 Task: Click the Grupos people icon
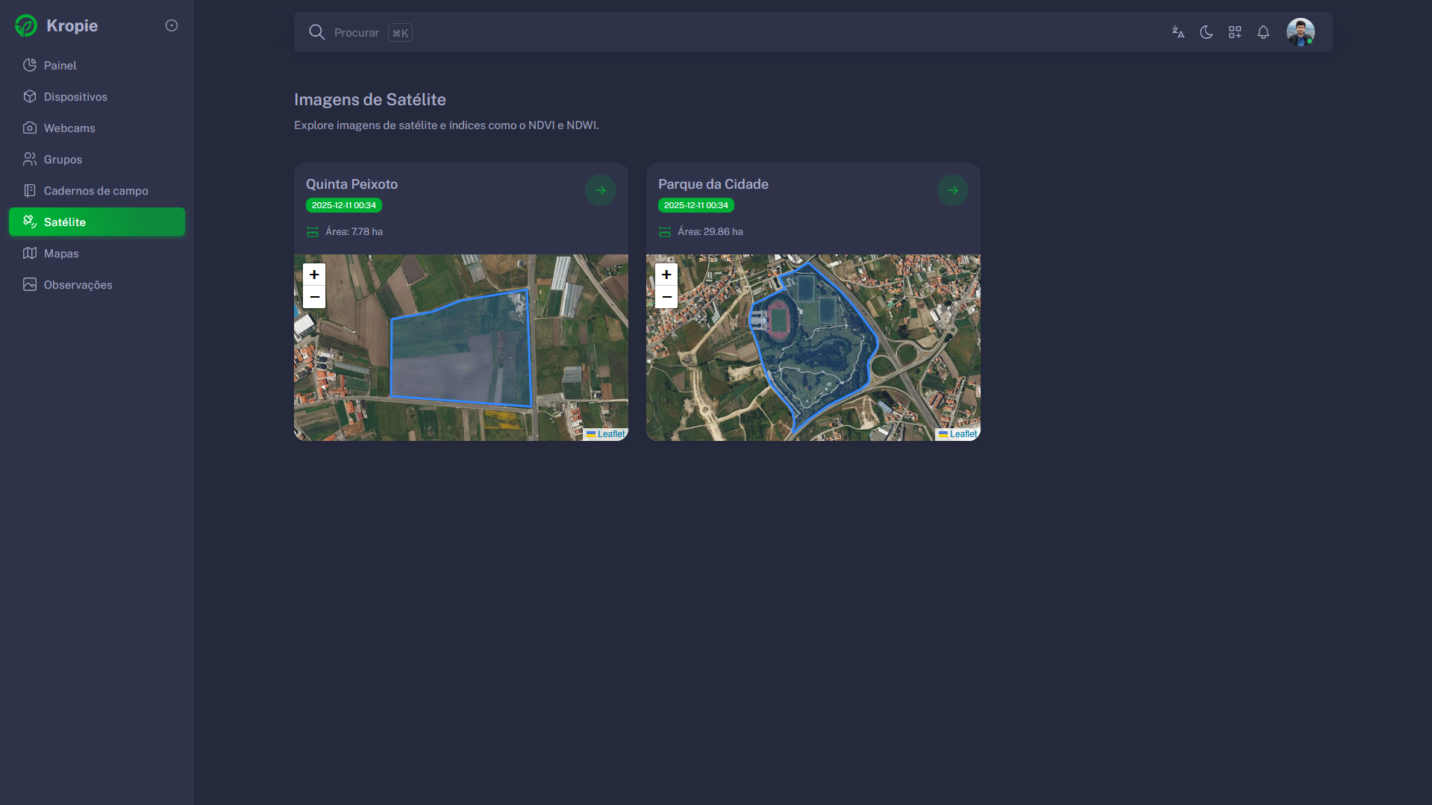click(x=30, y=159)
